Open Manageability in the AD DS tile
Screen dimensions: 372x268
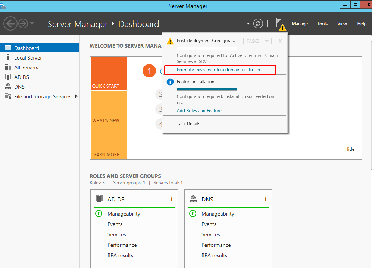(x=124, y=214)
